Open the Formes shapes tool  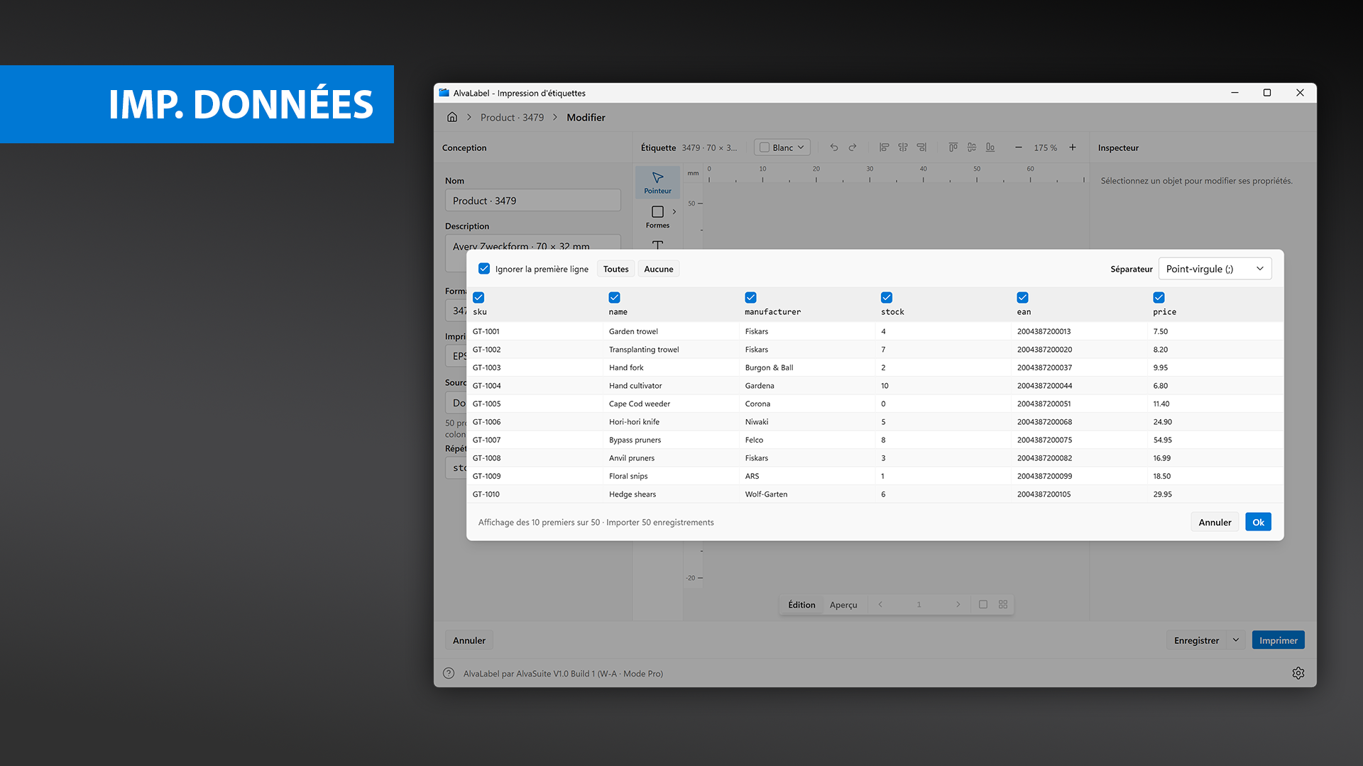click(x=657, y=217)
